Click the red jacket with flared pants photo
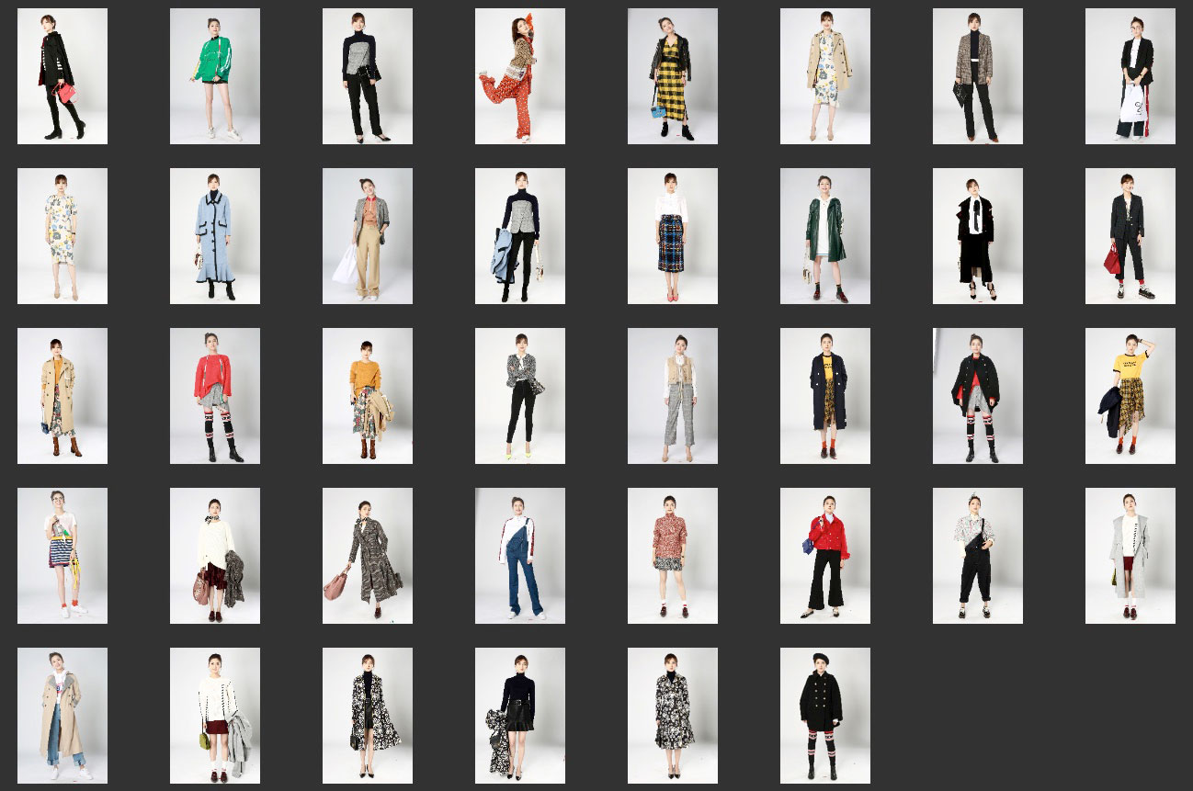 click(824, 555)
